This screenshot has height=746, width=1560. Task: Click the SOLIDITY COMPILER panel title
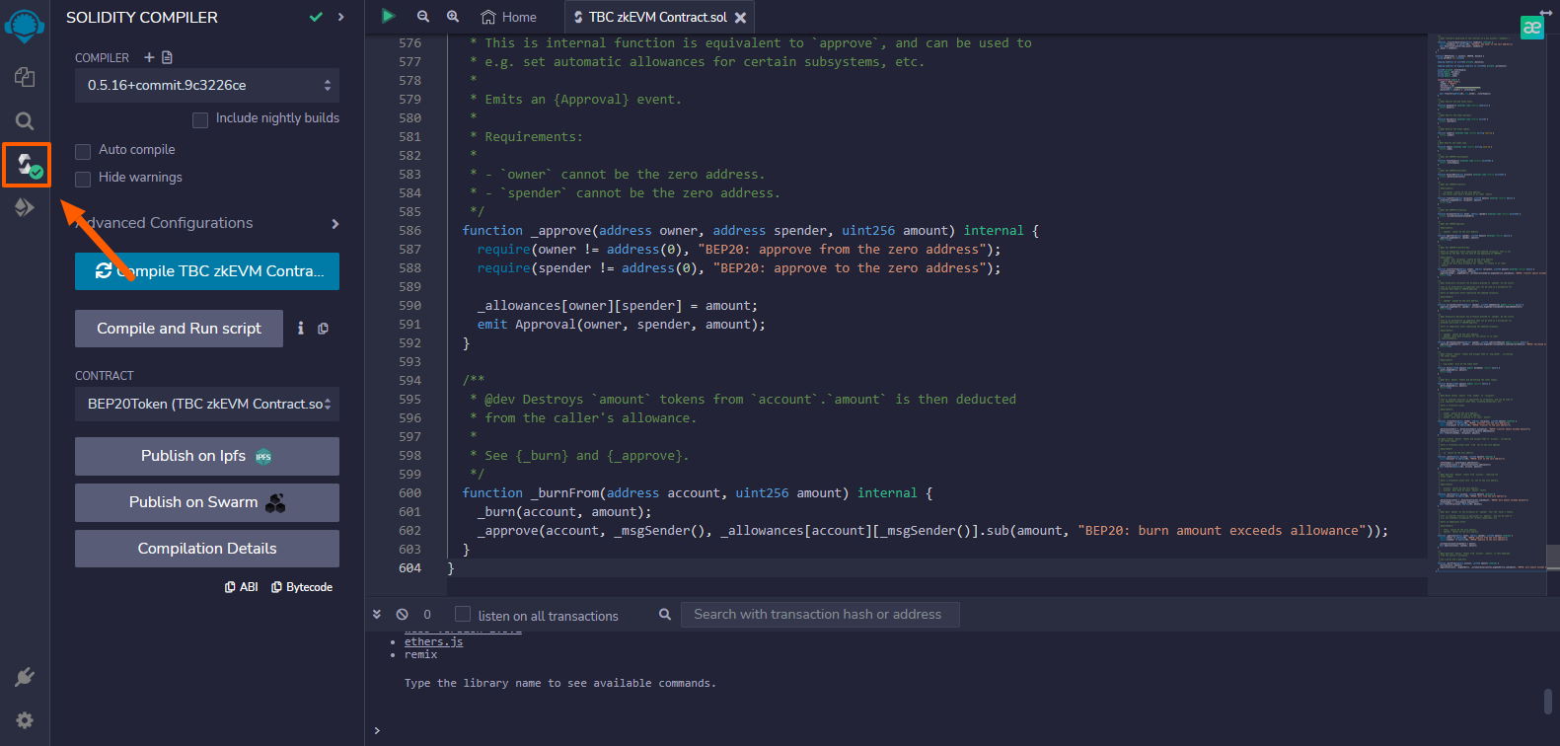[142, 17]
